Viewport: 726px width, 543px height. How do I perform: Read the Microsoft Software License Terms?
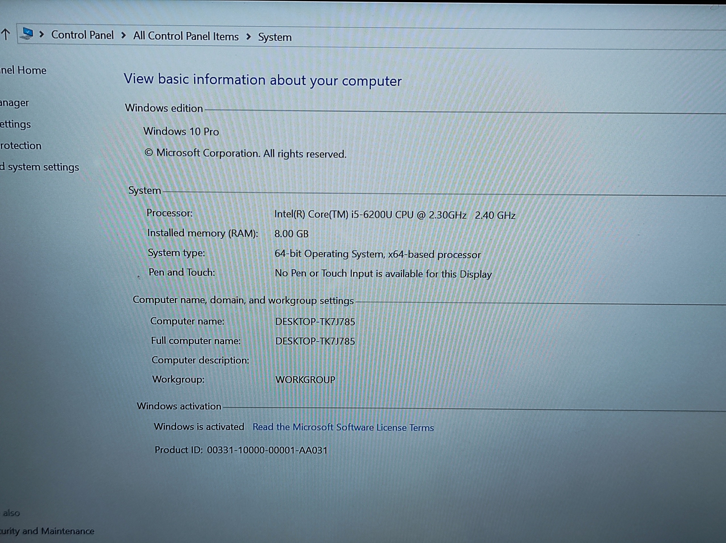tap(343, 427)
